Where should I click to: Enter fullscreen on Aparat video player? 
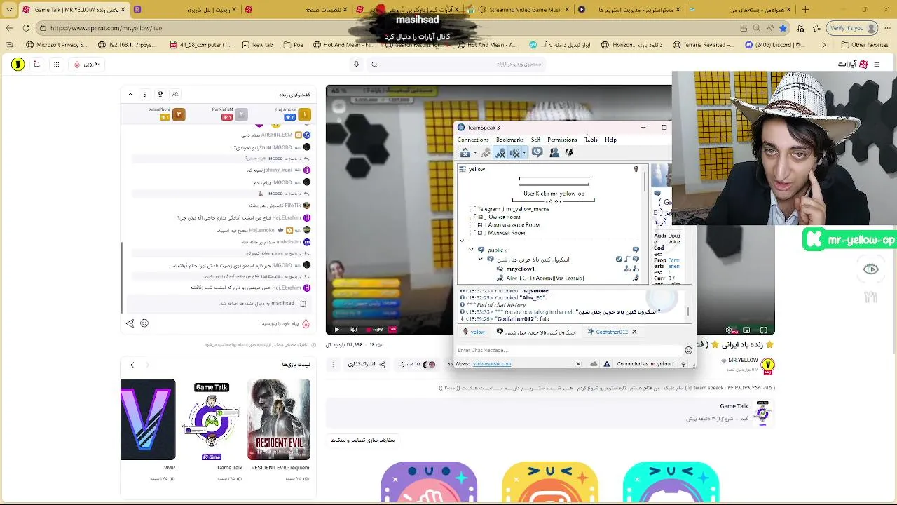pos(764,330)
